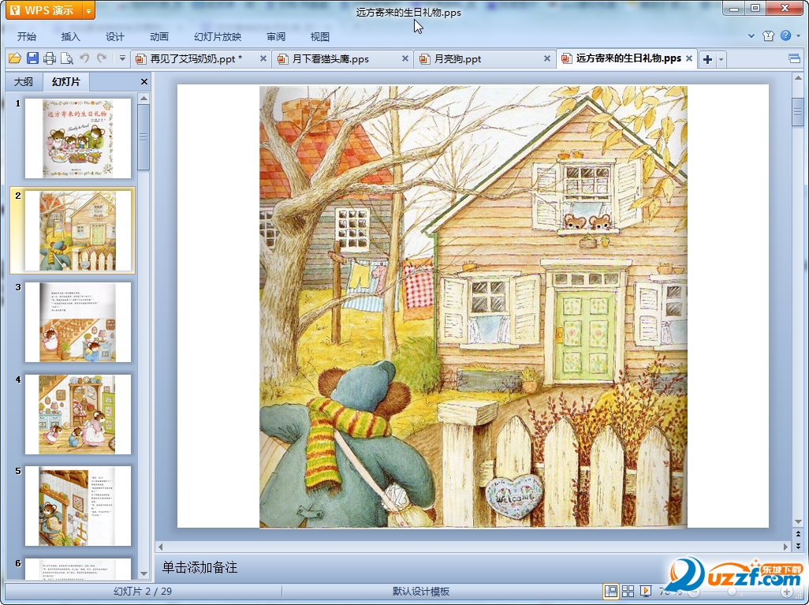Image resolution: width=809 pixels, height=605 pixels.
Task: Click the slide house illustration image
Action: click(473, 307)
